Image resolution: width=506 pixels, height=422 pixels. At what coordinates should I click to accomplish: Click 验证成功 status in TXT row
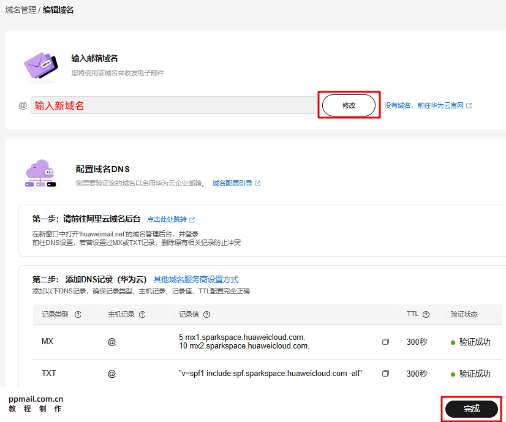pos(470,374)
